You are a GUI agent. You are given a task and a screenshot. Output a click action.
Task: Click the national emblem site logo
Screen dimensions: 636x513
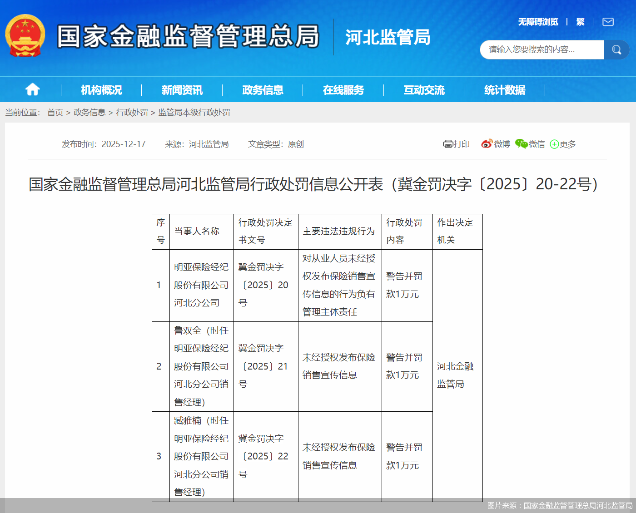pyautogui.click(x=26, y=35)
